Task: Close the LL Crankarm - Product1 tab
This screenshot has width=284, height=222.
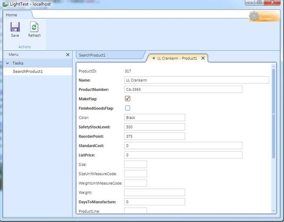Action: click(x=203, y=58)
